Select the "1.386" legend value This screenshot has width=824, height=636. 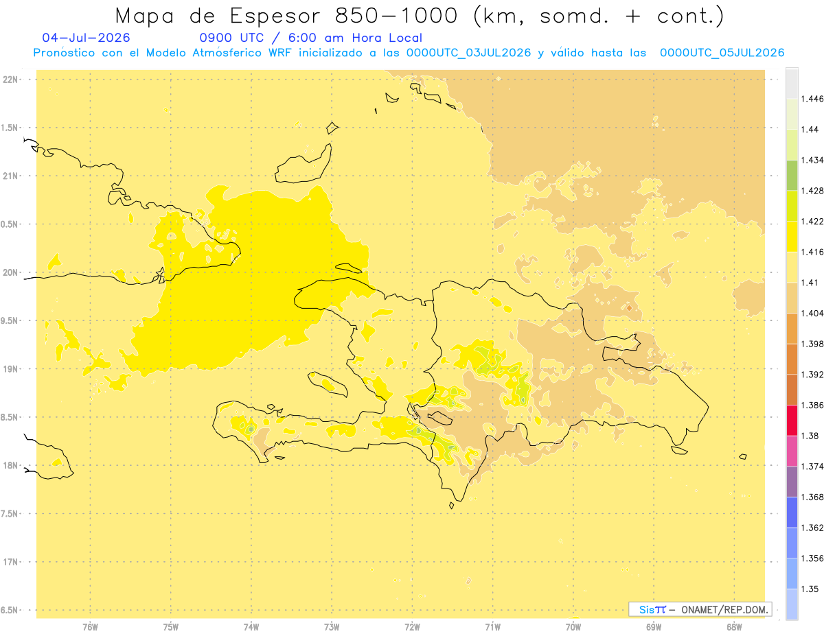click(812, 405)
